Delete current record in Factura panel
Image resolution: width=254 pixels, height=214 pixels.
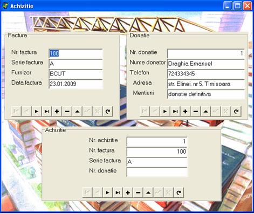coord(67,112)
